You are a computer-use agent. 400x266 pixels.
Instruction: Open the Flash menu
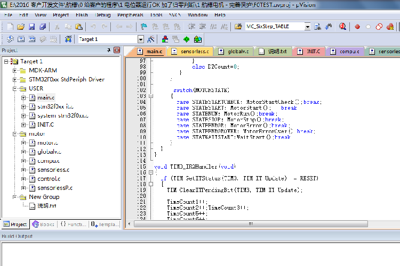[x=82, y=15]
